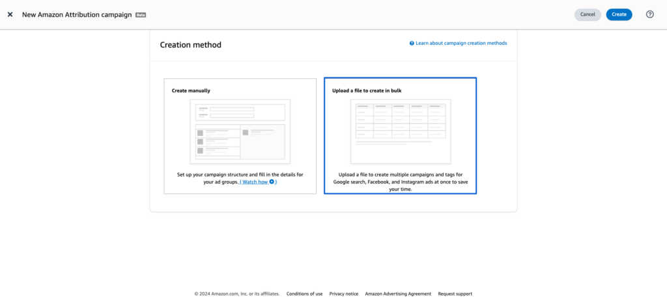667x304 pixels.
Task: Open Amazon Advertising Agreement link
Action: pyautogui.click(x=398, y=294)
